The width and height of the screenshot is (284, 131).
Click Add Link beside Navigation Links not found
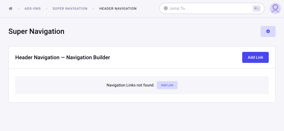click(167, 85)
